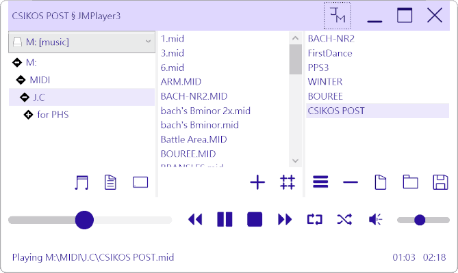This screenshot has width=458, height=273.
Task: Select WINTER in playlist
Action: pyautogui.click(x=325, y=82)
